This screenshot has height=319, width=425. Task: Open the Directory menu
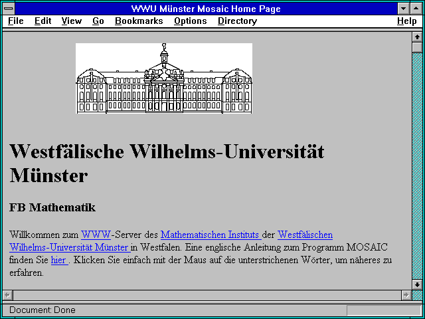(x=238, y=21)
